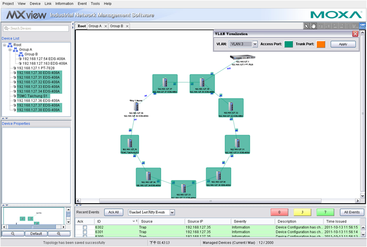Screen dimensions: 367x247
Task: Reset zoom with Default button
Action: pyautogui.click(x=36, y=234)
